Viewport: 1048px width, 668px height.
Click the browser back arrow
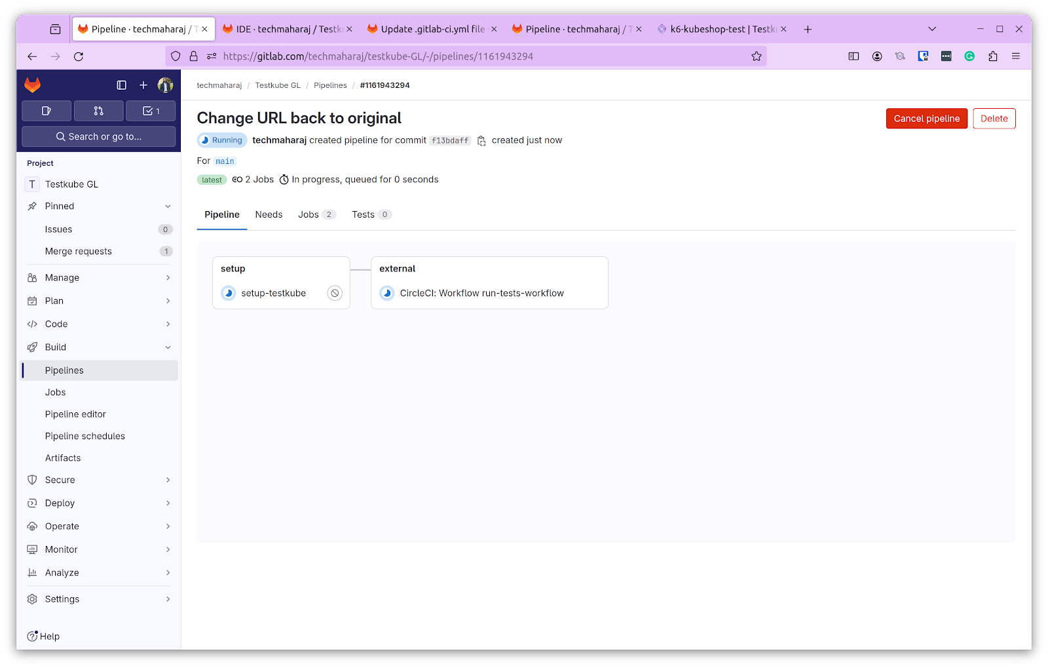coord(32,56)
